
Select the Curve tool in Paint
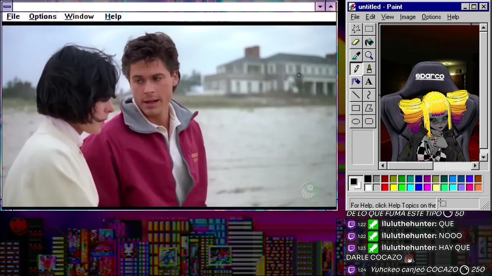tap(369, 95)
